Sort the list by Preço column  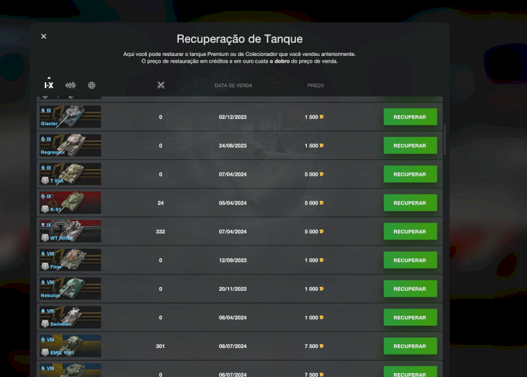click(x=316, y=86)
